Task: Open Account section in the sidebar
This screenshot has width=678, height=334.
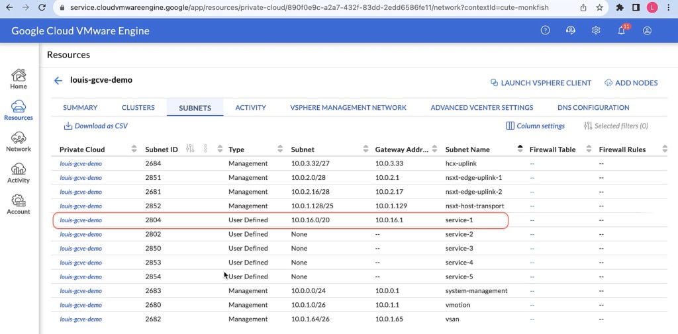Action: click(19, 204)
